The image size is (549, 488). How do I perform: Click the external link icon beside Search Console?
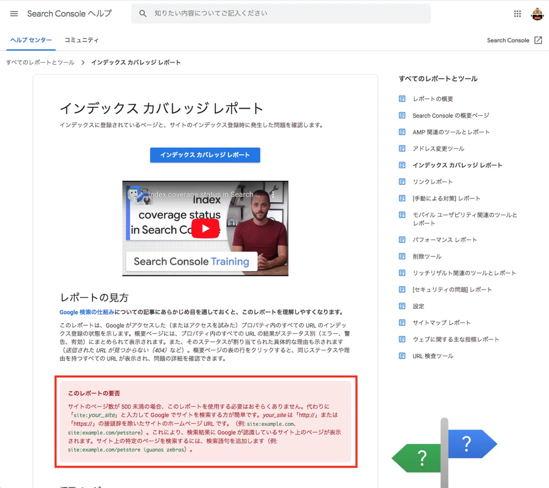538,40
